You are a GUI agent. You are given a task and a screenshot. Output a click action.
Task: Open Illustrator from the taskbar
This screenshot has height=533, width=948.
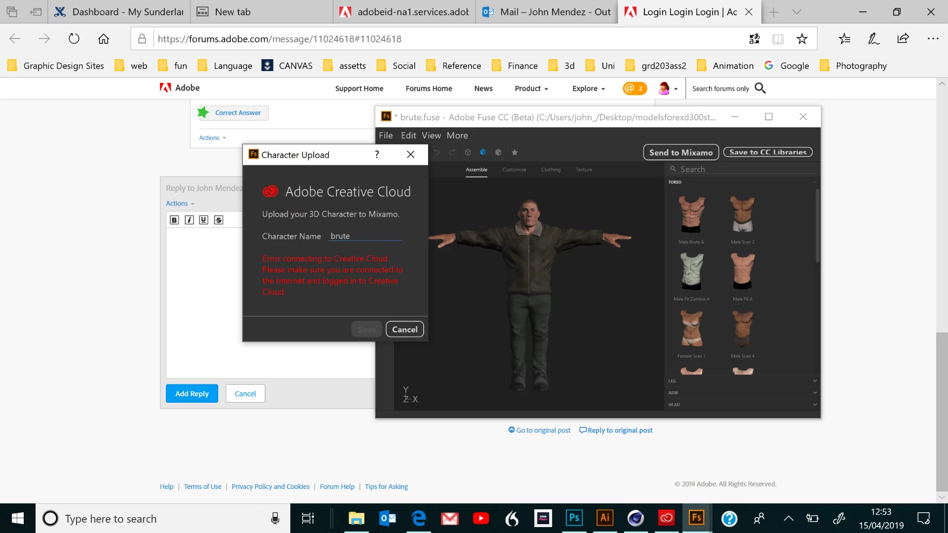pyautogui.click(x=604, y=518)
